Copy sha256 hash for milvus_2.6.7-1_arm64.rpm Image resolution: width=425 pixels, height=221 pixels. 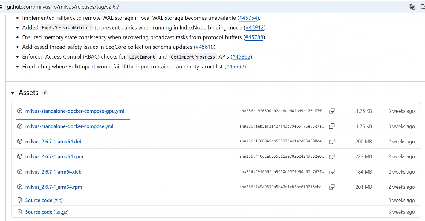(x=332, y=187)
